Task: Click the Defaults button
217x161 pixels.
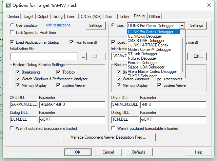Action: [x=139, y=152]
